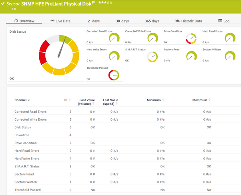
Task: Click the large Disk Status donut gauge
Action: [x=58, y=55]
